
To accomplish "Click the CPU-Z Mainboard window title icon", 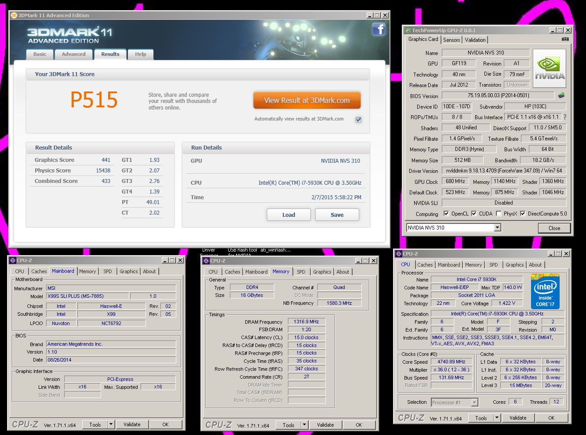I will [13, 260].
